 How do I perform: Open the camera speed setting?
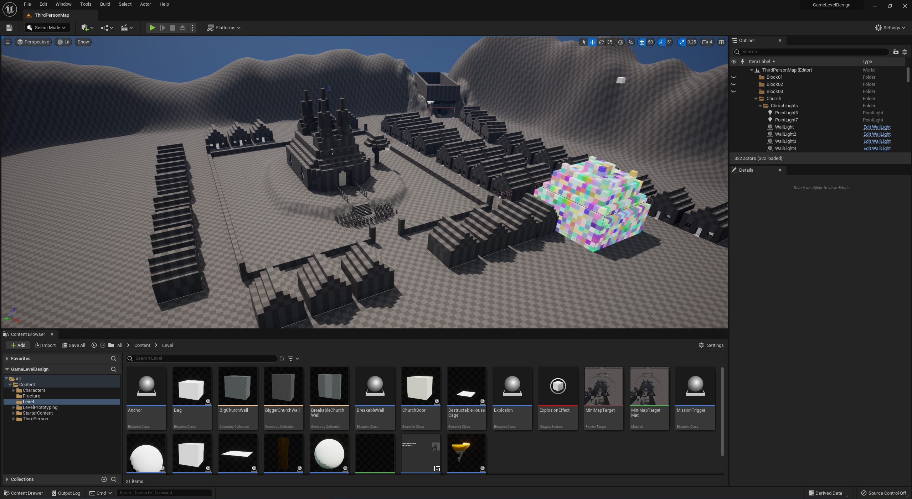tap(707, 42)
